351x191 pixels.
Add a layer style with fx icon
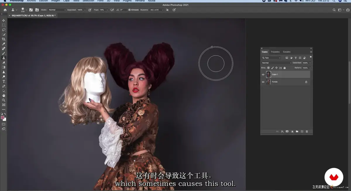[282, 132]
